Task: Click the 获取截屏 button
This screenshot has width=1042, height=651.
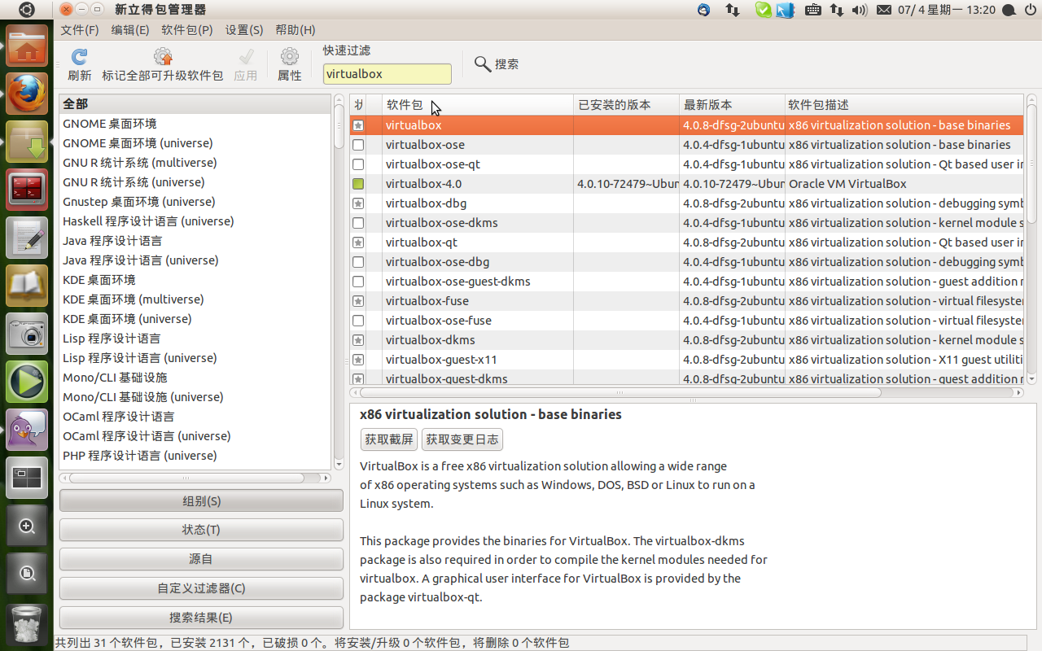Action: (x=389, y=439)
